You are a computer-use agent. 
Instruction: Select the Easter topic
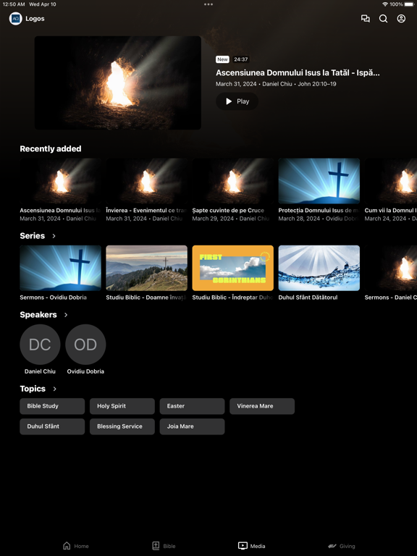pos(192,406)
